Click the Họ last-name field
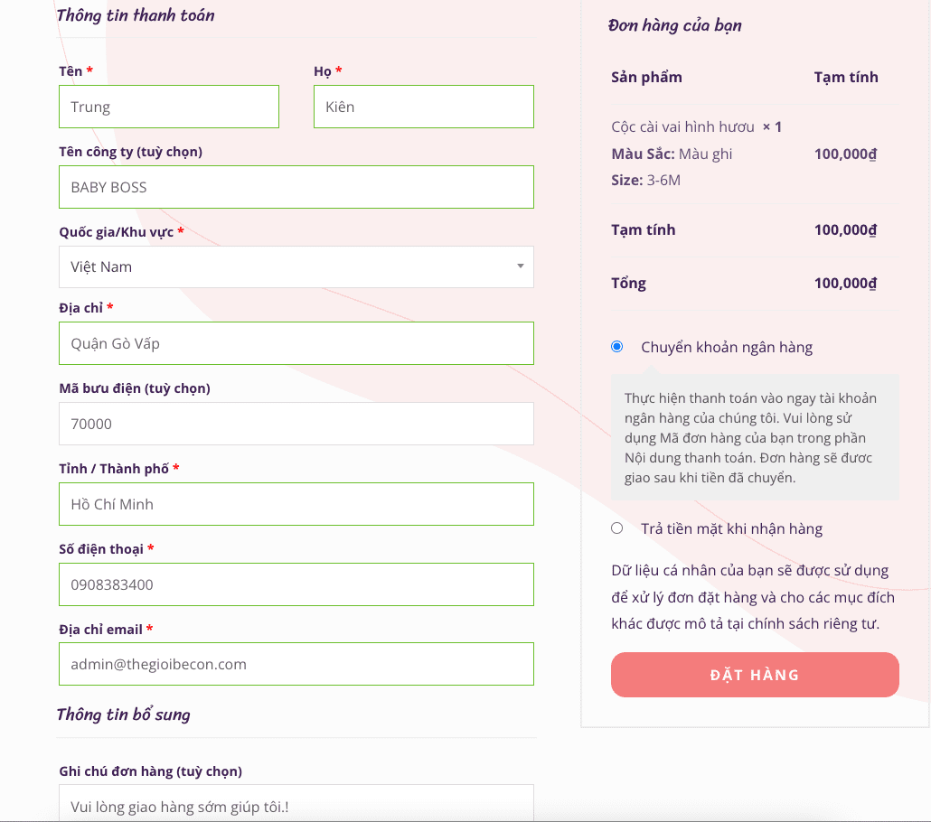This screenshot has width=931, height=822. coord(423,107)
